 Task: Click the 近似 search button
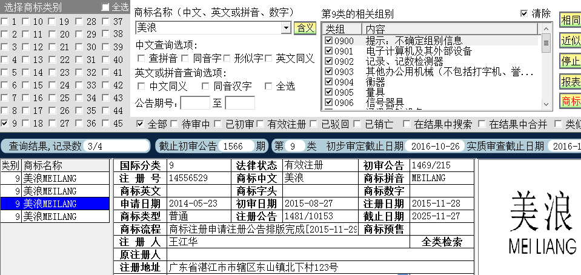tap(571, 41)
